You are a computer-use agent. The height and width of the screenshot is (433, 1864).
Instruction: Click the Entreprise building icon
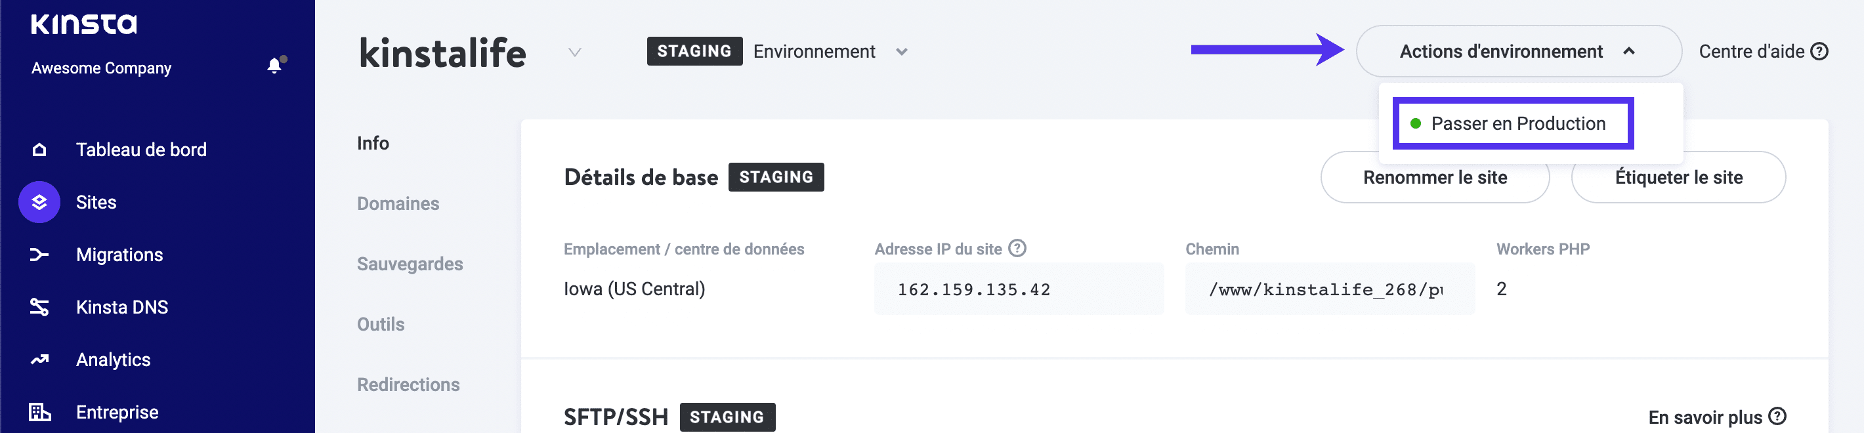click(39, 412)
